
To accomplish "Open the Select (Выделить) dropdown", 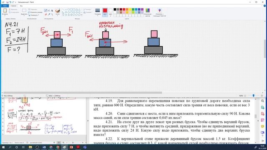I will 24,15.
